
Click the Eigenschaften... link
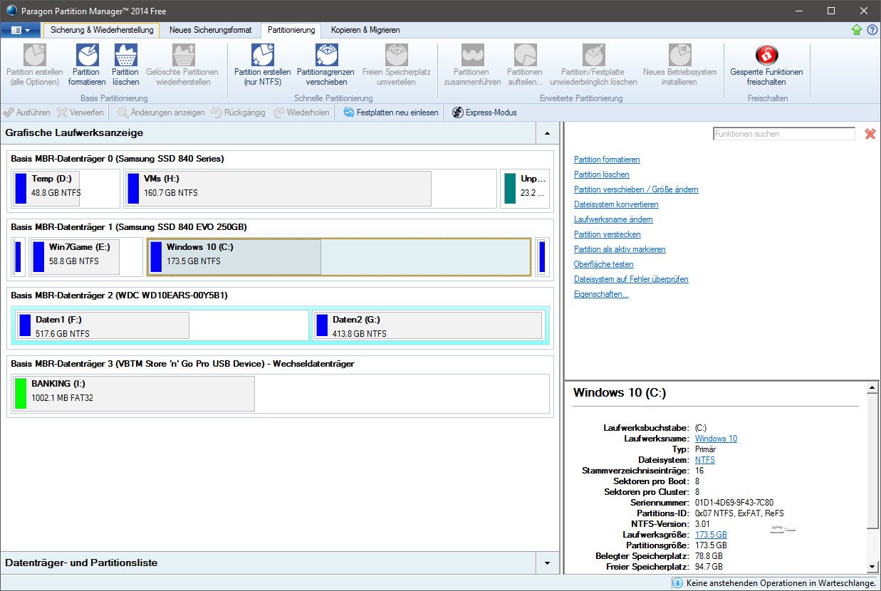(601, 294)
